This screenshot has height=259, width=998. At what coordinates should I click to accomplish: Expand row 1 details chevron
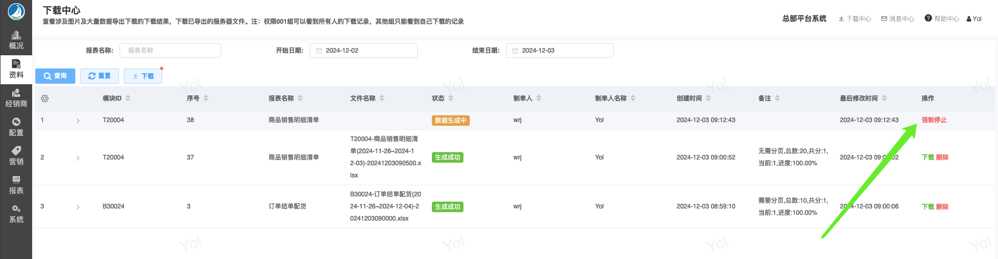[78, 121]
